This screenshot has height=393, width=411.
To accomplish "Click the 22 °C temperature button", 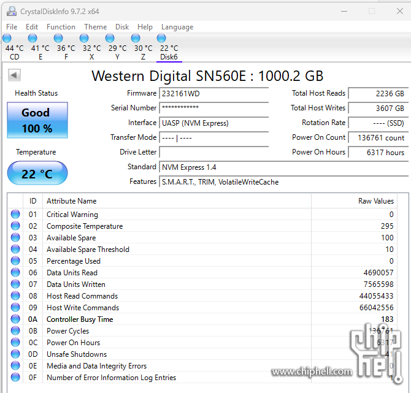I will [37, 173].
